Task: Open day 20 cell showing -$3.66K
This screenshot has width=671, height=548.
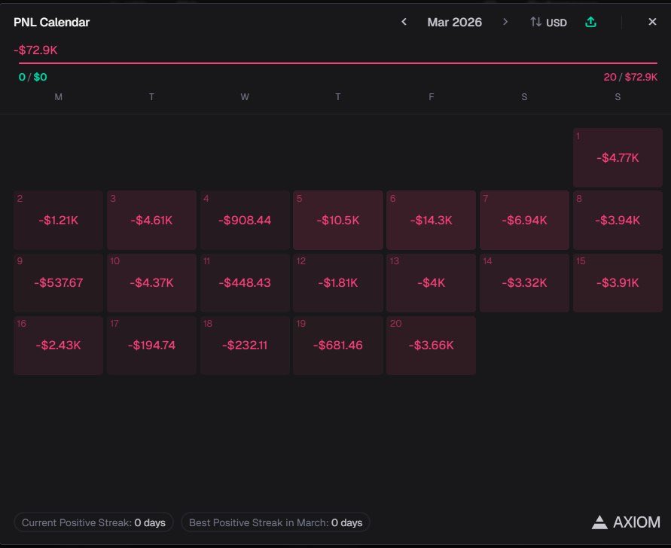Action: (431, 346)
